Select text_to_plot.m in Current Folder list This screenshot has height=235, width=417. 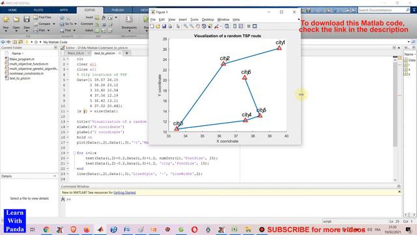20,78
